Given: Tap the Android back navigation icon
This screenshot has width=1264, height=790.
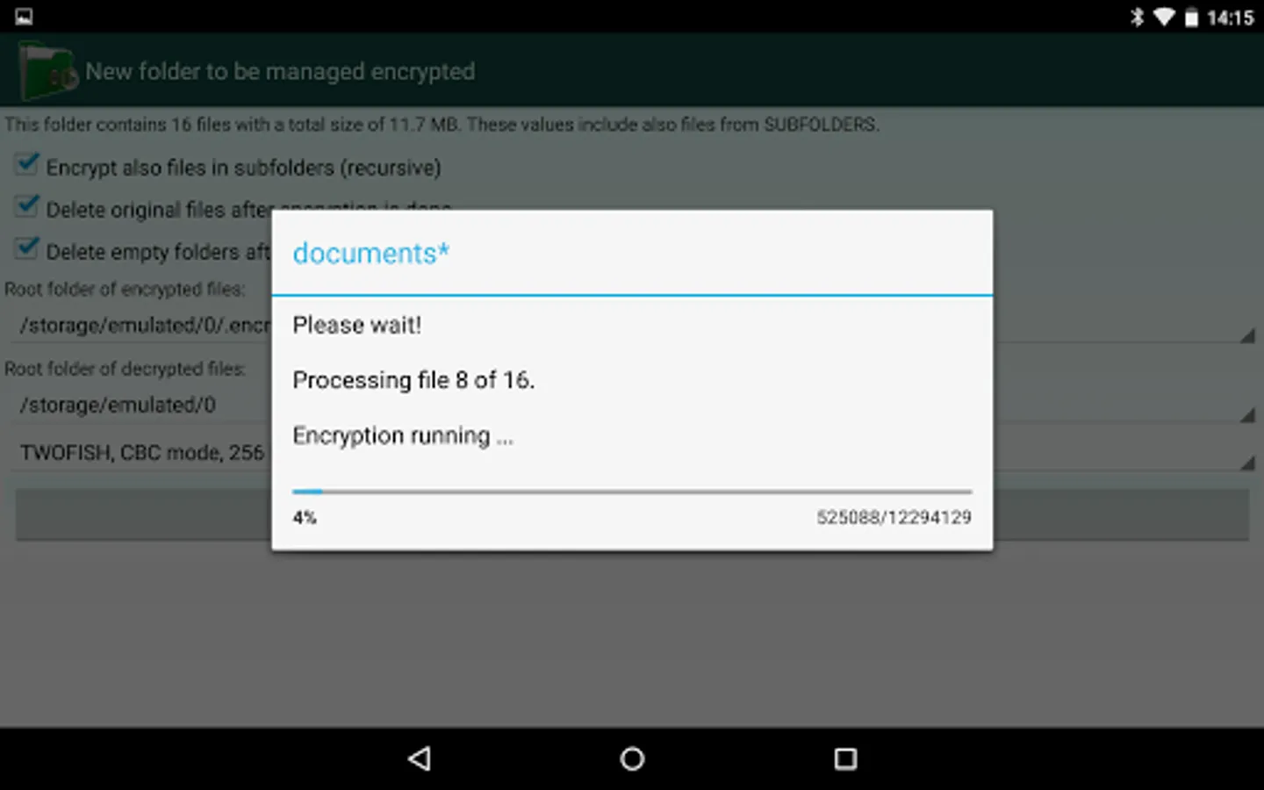Looking at the screenshot, I should click(420, 758).
